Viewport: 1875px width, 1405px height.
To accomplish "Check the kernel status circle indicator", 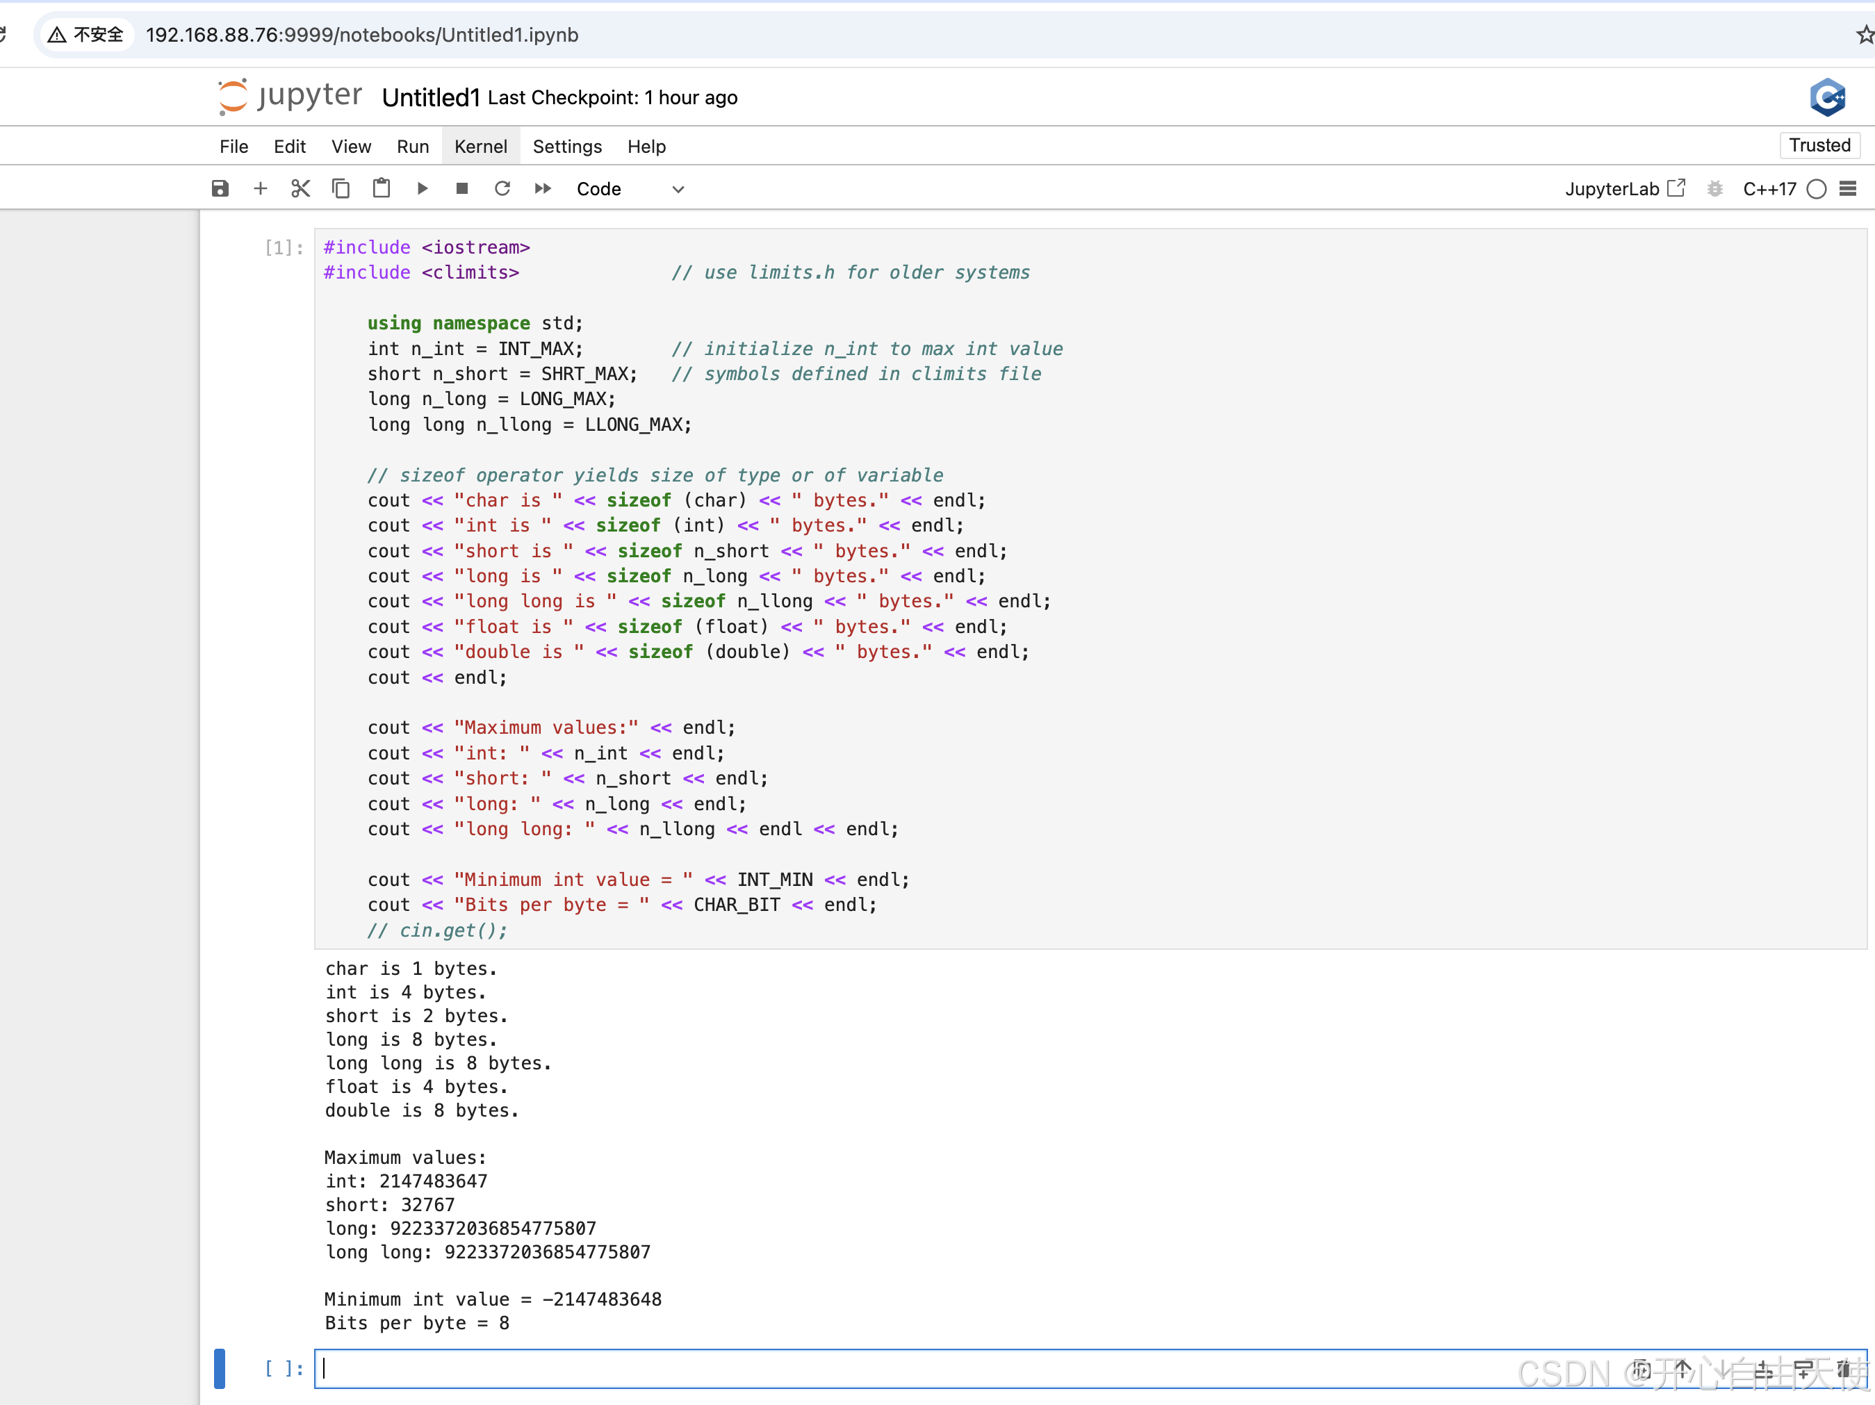I will pos(1817,189).
